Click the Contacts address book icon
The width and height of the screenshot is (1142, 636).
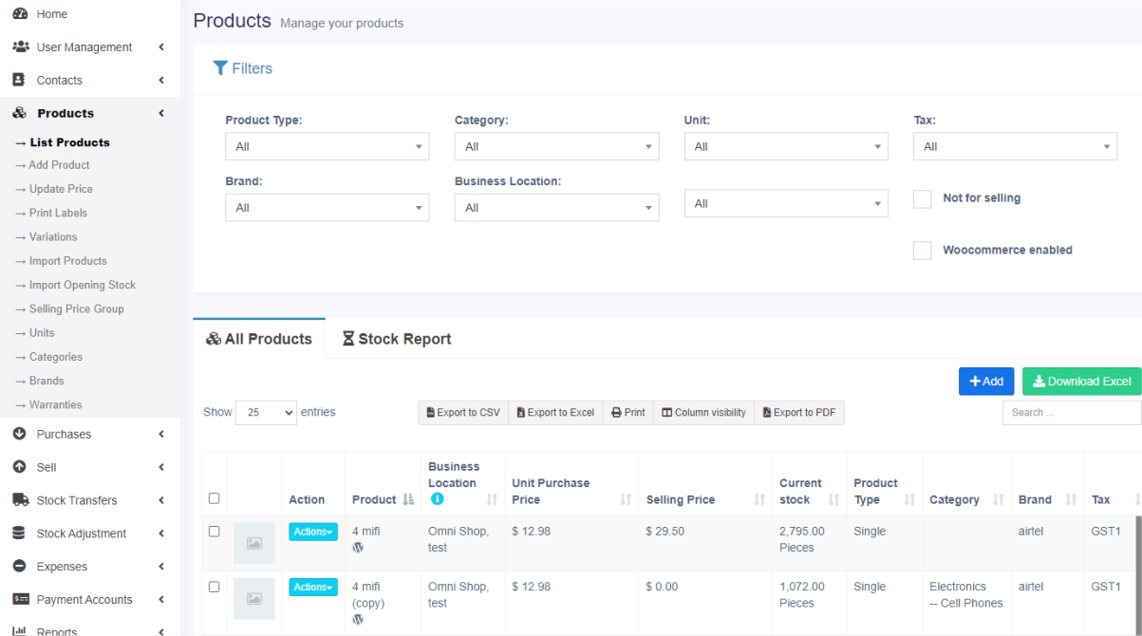(19, 80)
